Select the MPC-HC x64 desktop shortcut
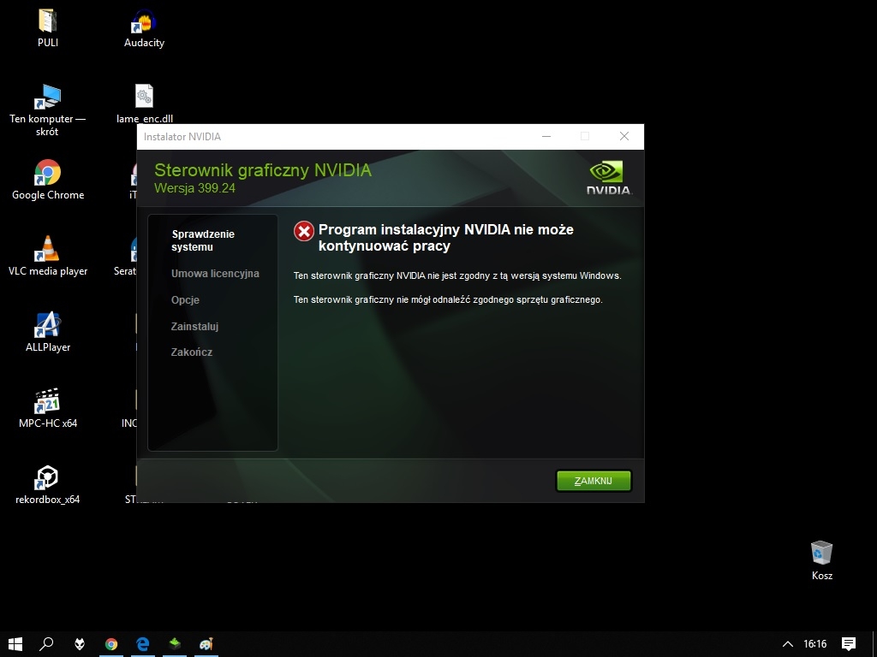Screen dimensions: 877x657 tap(48, 408)
